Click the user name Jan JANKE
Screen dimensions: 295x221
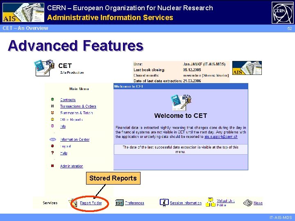(193, 64)
